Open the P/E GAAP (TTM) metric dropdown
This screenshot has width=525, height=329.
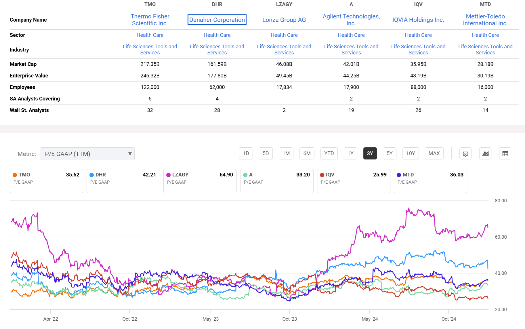click(87, 154)
